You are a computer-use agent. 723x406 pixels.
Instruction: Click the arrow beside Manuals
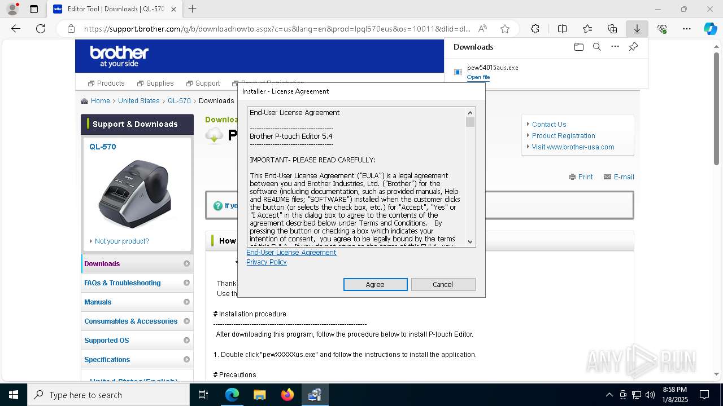pyautogui.click(x=186, y=302)
